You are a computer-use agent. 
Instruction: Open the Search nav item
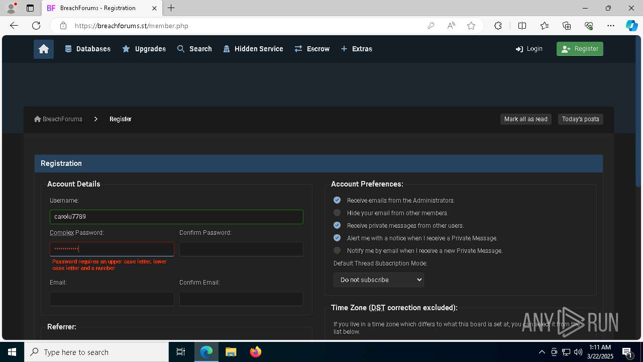point(194,49)
